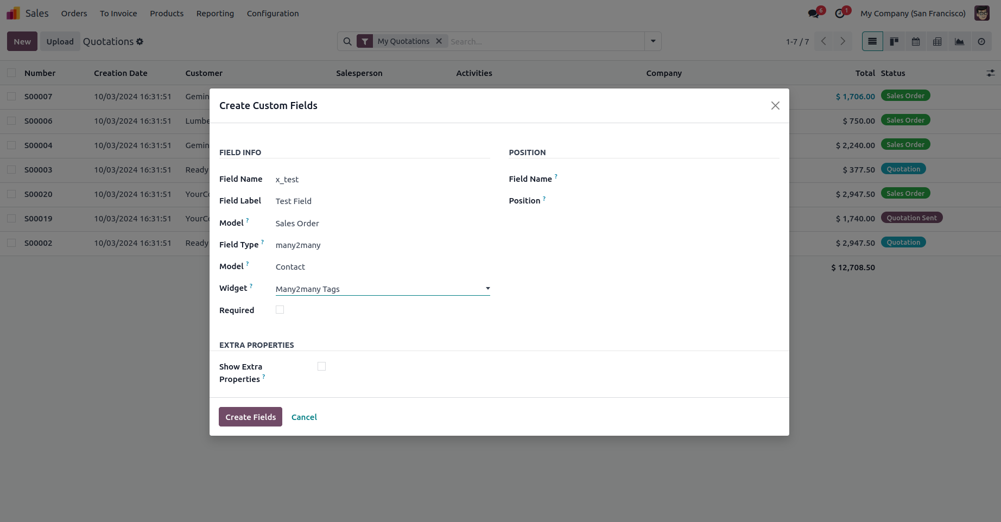Click the Quotations gear settings icon
Image resolution: width=1001 pixels, height=522 pixels.
point(140,41)
